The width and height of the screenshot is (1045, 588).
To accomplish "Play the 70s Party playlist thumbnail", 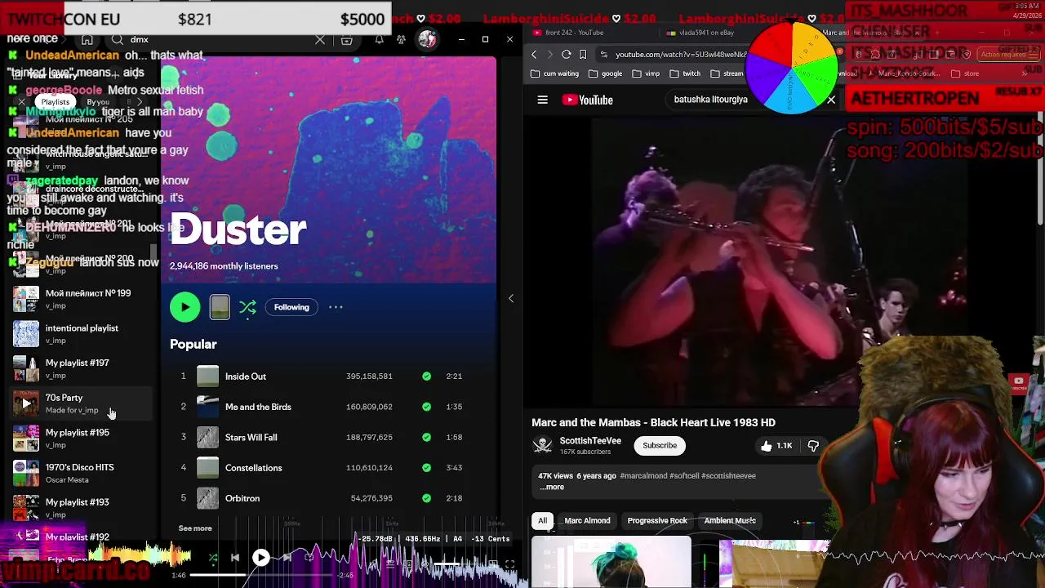I will 26,403.
